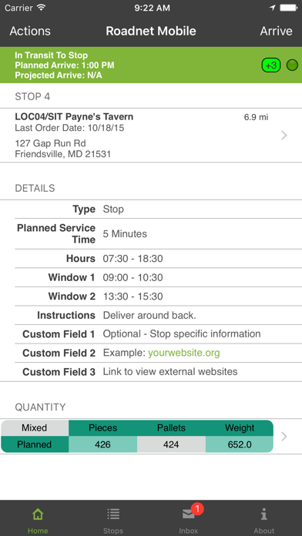Screen dimensions: 302x536
Task: Open the Inbox envelope icon
Action: click(189, 514)
